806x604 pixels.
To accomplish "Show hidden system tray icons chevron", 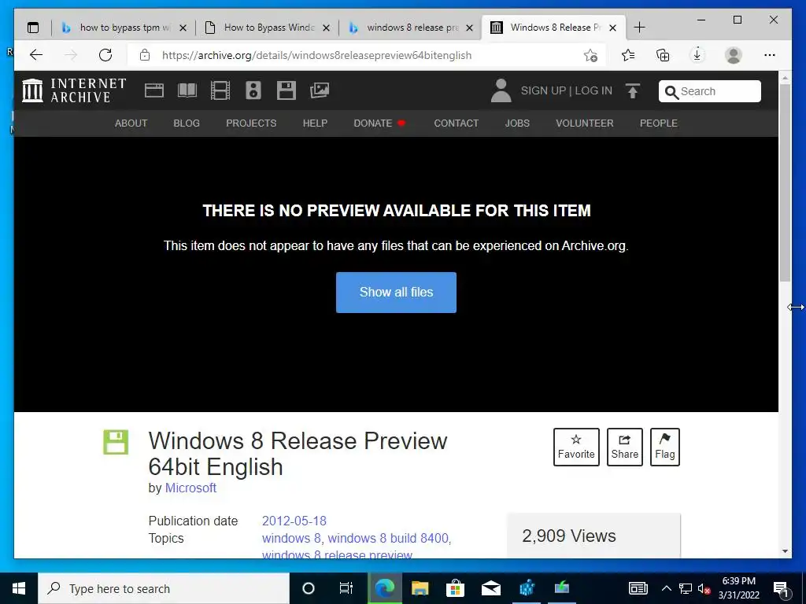I will coord(666,588).
